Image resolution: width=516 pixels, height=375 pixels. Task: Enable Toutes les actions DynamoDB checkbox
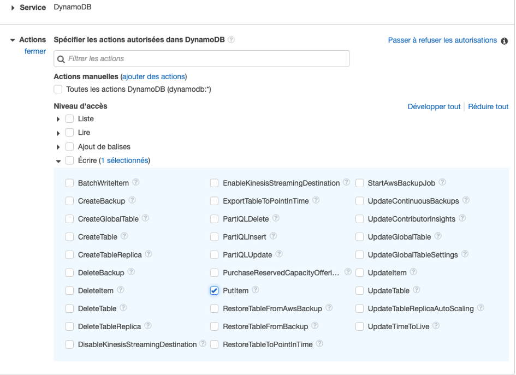[x=58, y=89]
